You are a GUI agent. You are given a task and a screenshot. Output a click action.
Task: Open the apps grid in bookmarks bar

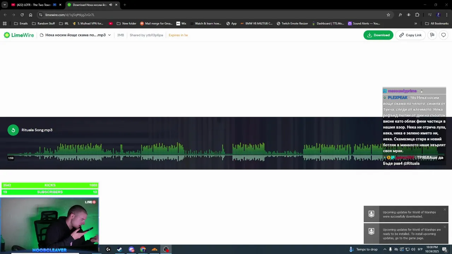[5, 24]
